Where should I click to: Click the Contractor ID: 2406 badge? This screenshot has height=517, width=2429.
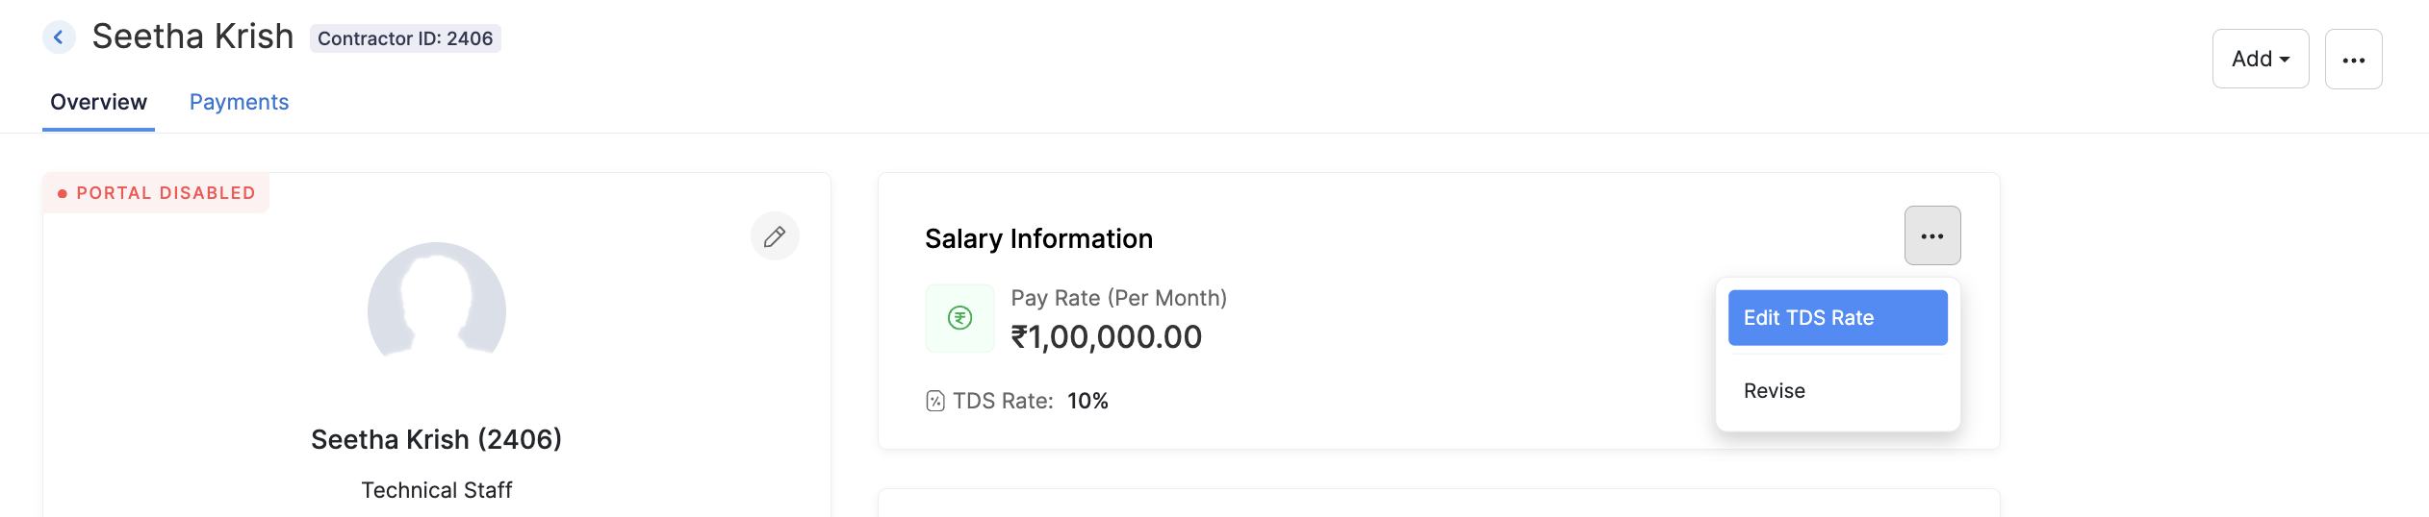click(x=405, y=38)
